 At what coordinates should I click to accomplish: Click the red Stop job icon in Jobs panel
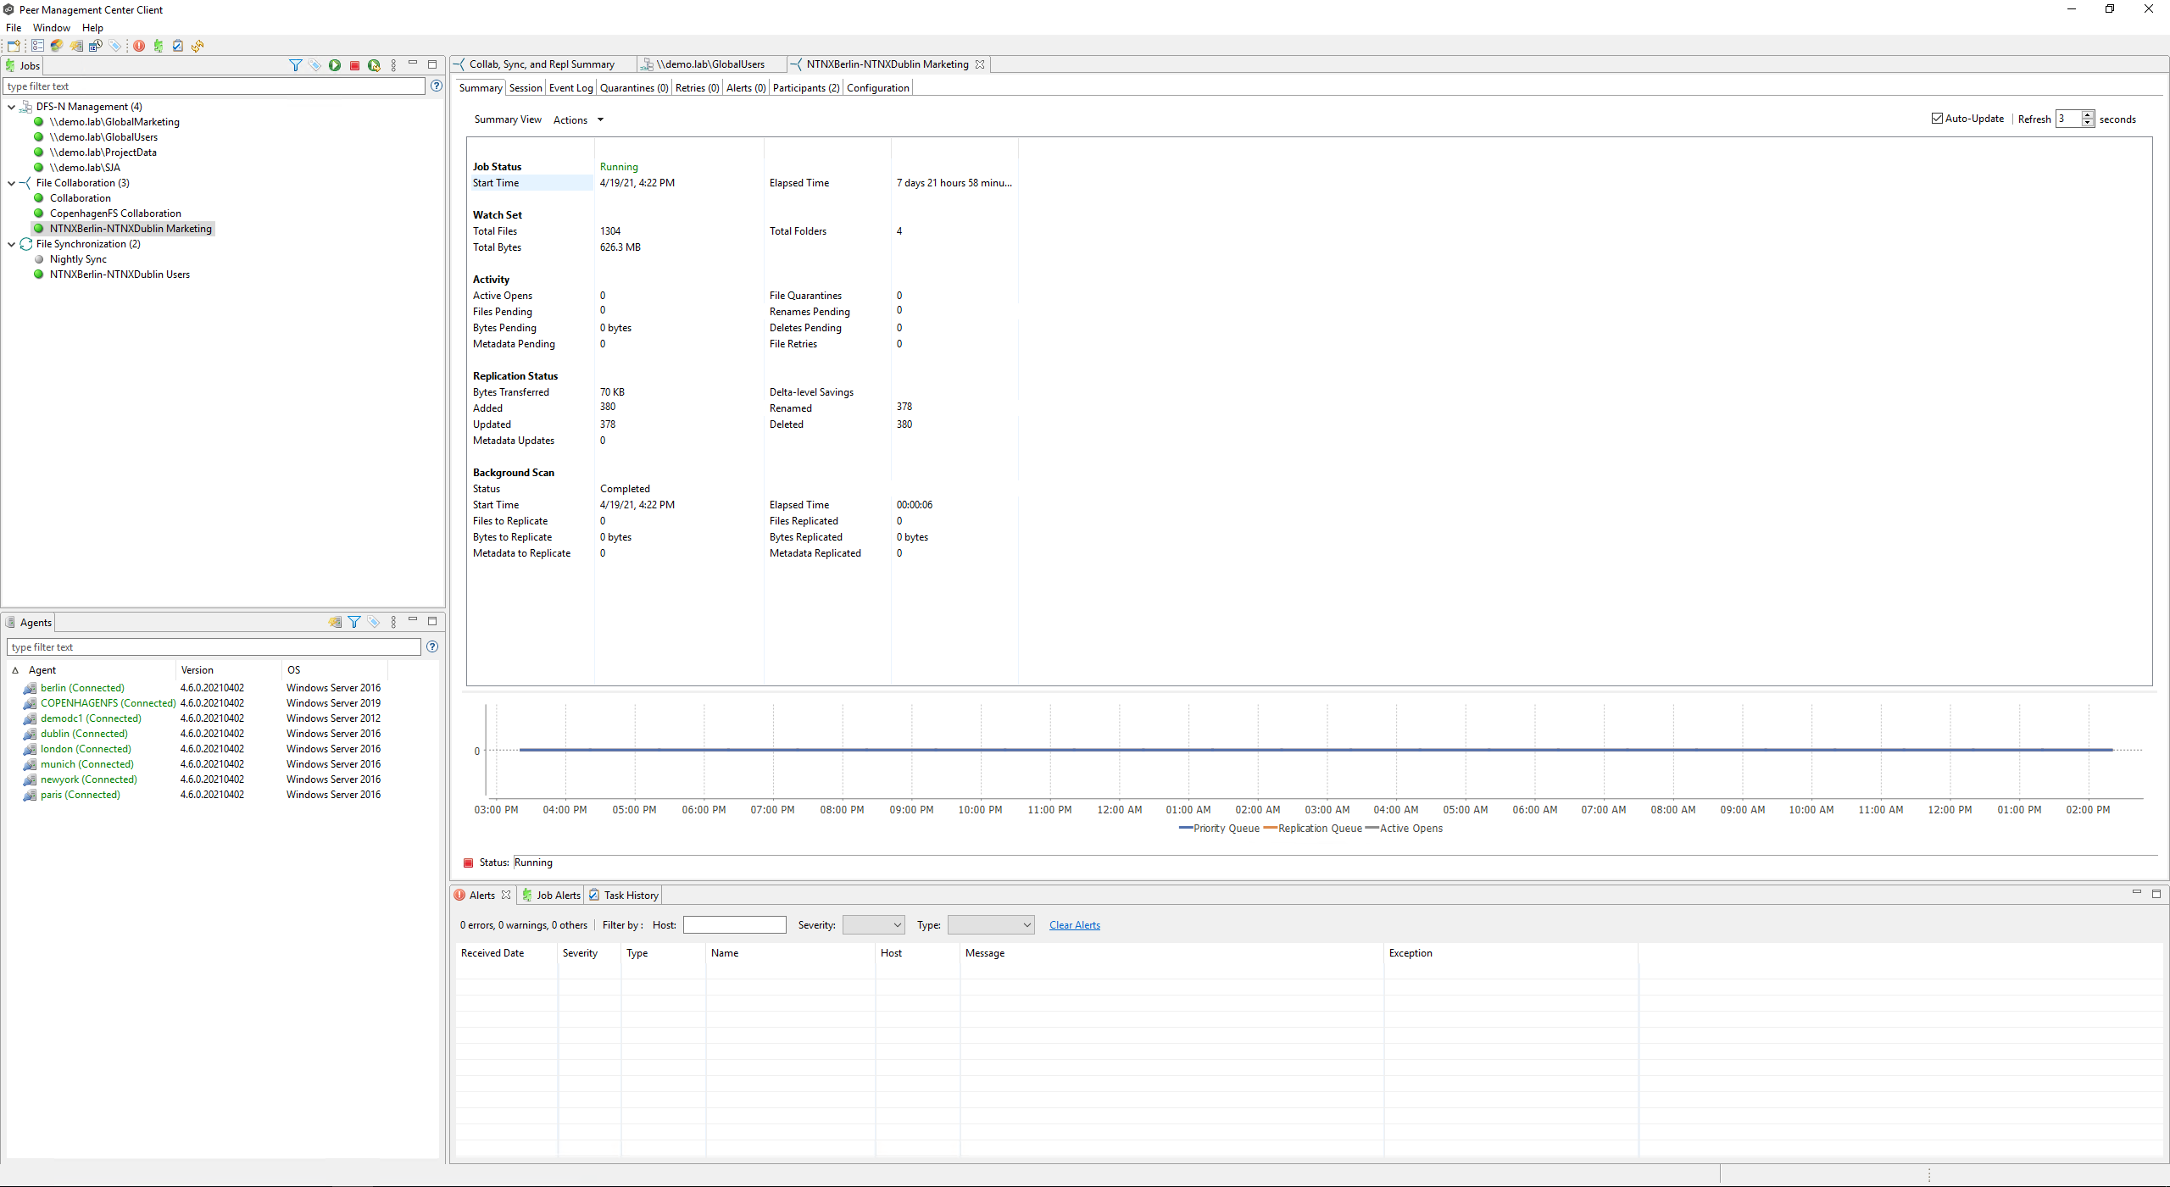click(x=354, y=65)
